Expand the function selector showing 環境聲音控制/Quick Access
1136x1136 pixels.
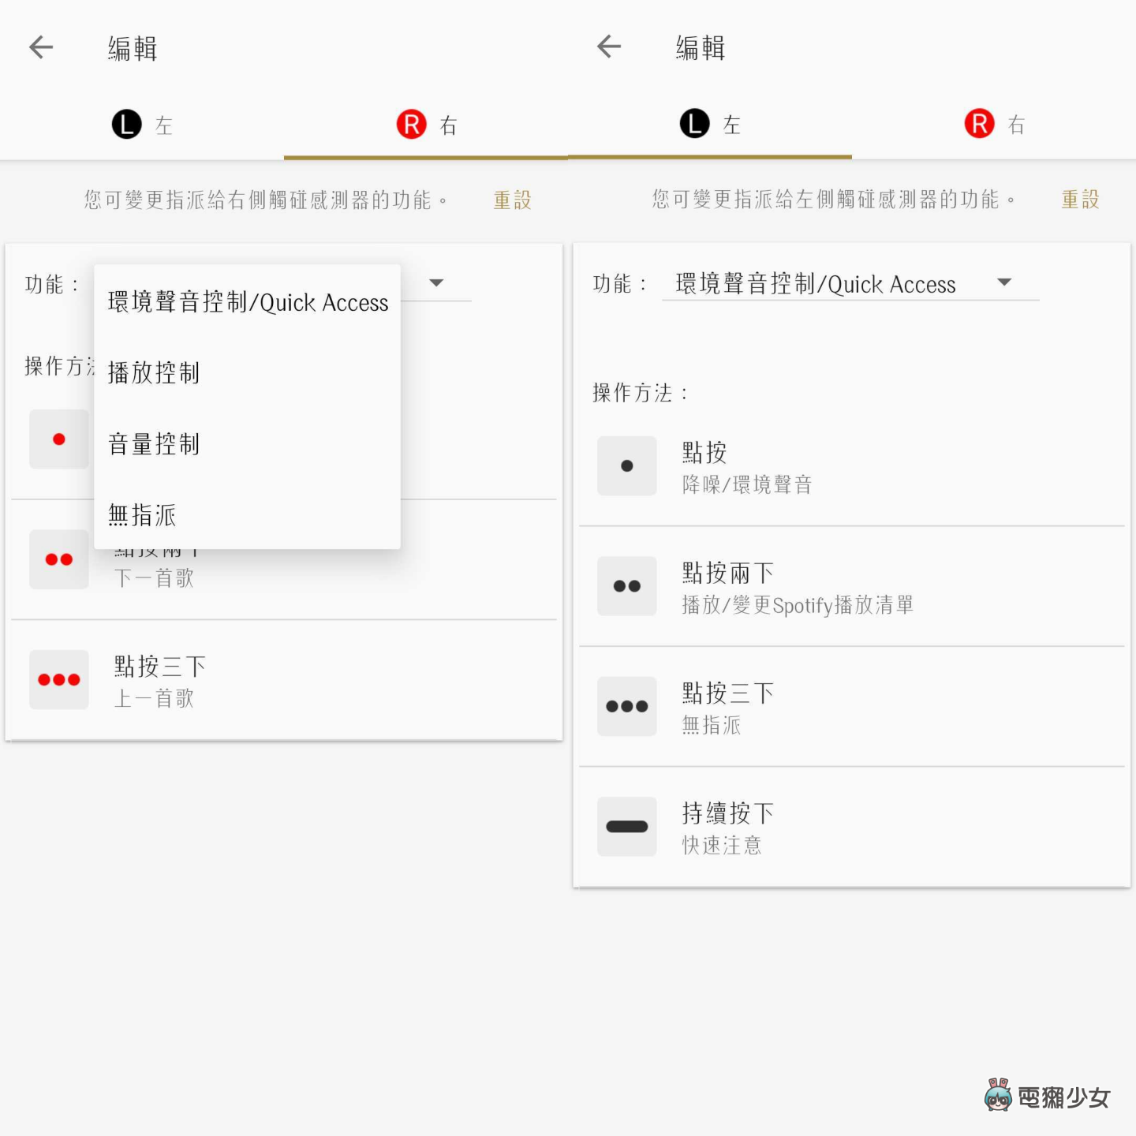pyautogui.click(x=848, y=284)
